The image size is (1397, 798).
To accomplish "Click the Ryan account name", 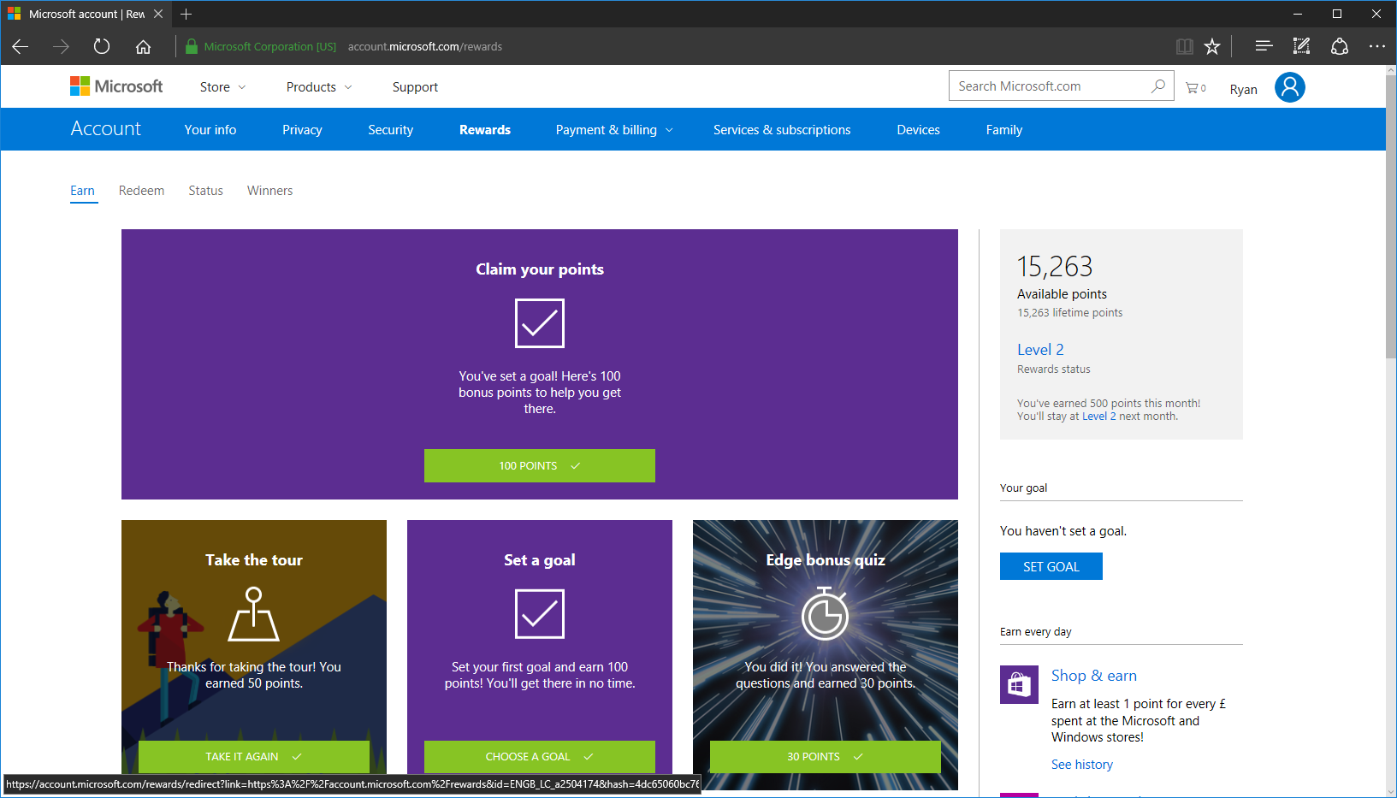I will (1244, 89).
